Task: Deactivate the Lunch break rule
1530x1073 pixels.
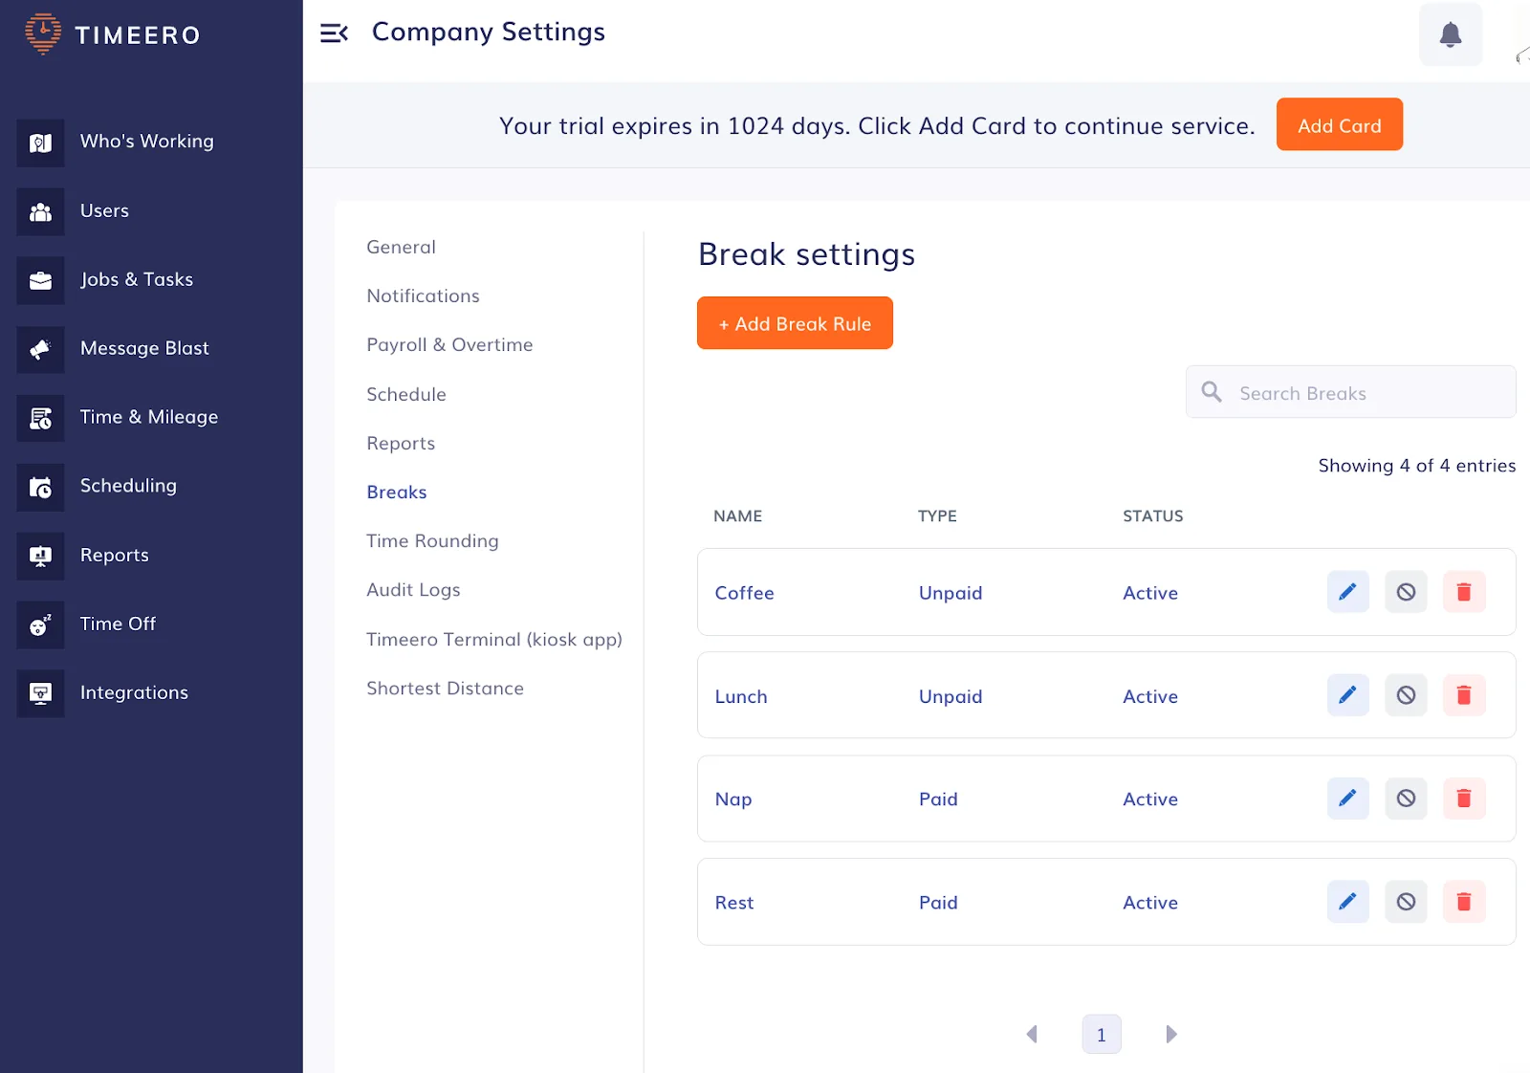Action: (x=1406, y=695)
